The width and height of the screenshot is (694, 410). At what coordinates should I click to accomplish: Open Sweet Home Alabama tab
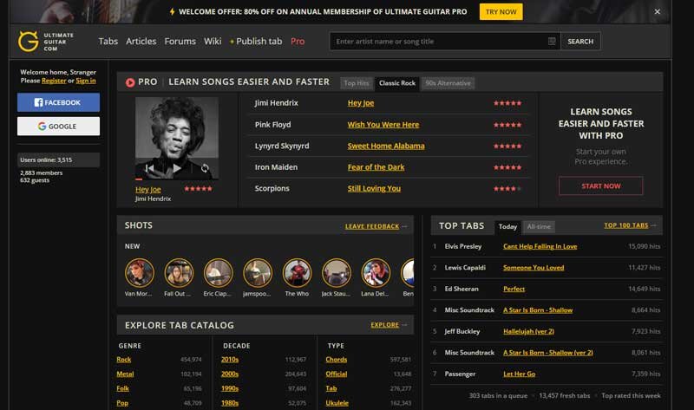[386, 146]
